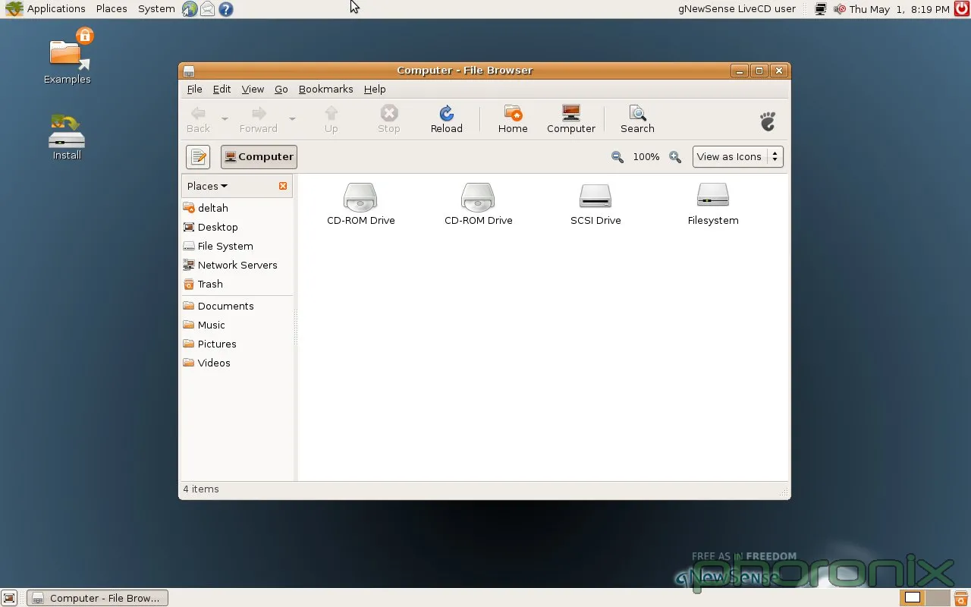The height and width of the screenshot is (607, 971).
Task: Launch the web browser panel icon
Action: point(190,9)
